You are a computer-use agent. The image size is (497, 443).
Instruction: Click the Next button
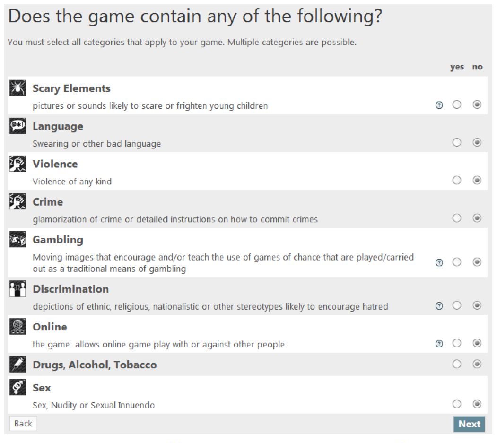[469, 424]
